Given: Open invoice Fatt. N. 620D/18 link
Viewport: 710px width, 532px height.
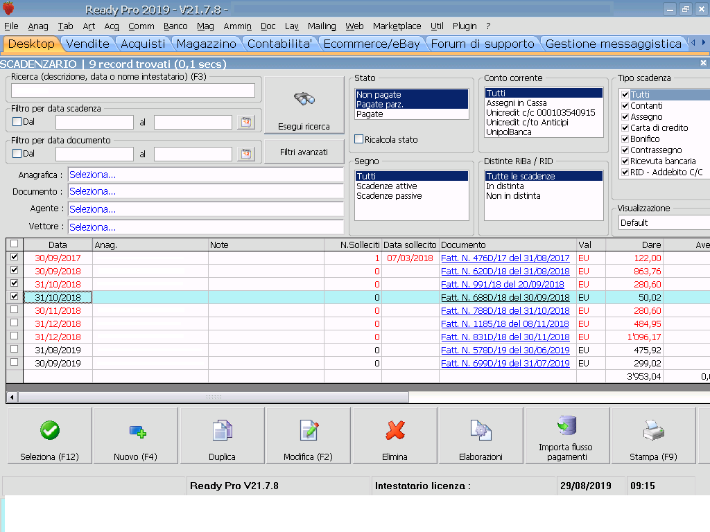Looking at the screenshot, I should (505, 271).
